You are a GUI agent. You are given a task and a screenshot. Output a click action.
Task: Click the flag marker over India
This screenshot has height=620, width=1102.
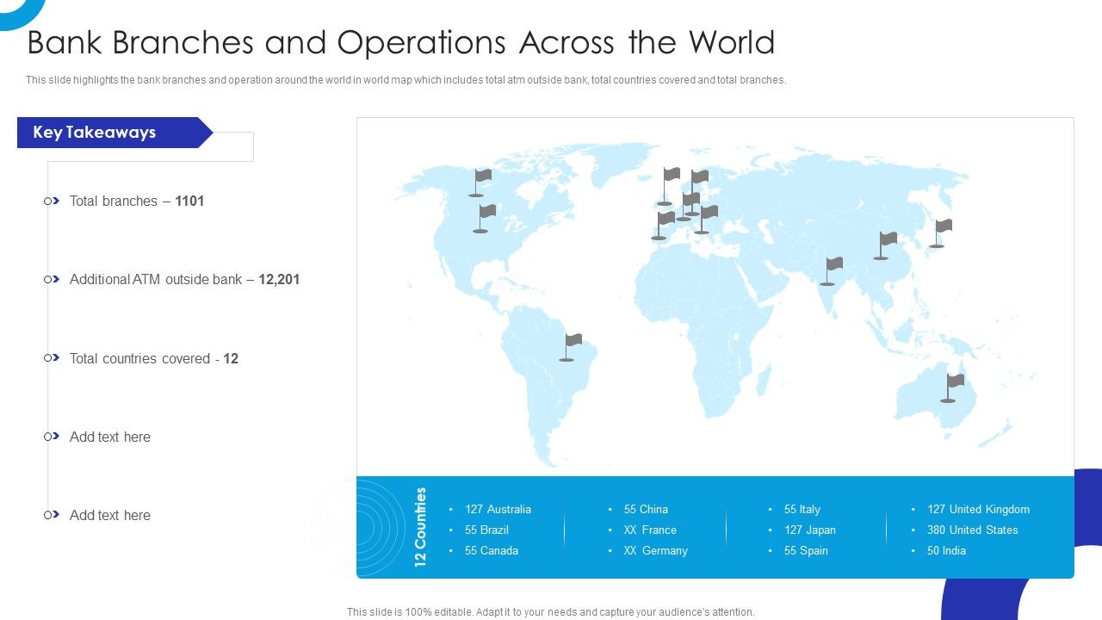tap(831, 270)
